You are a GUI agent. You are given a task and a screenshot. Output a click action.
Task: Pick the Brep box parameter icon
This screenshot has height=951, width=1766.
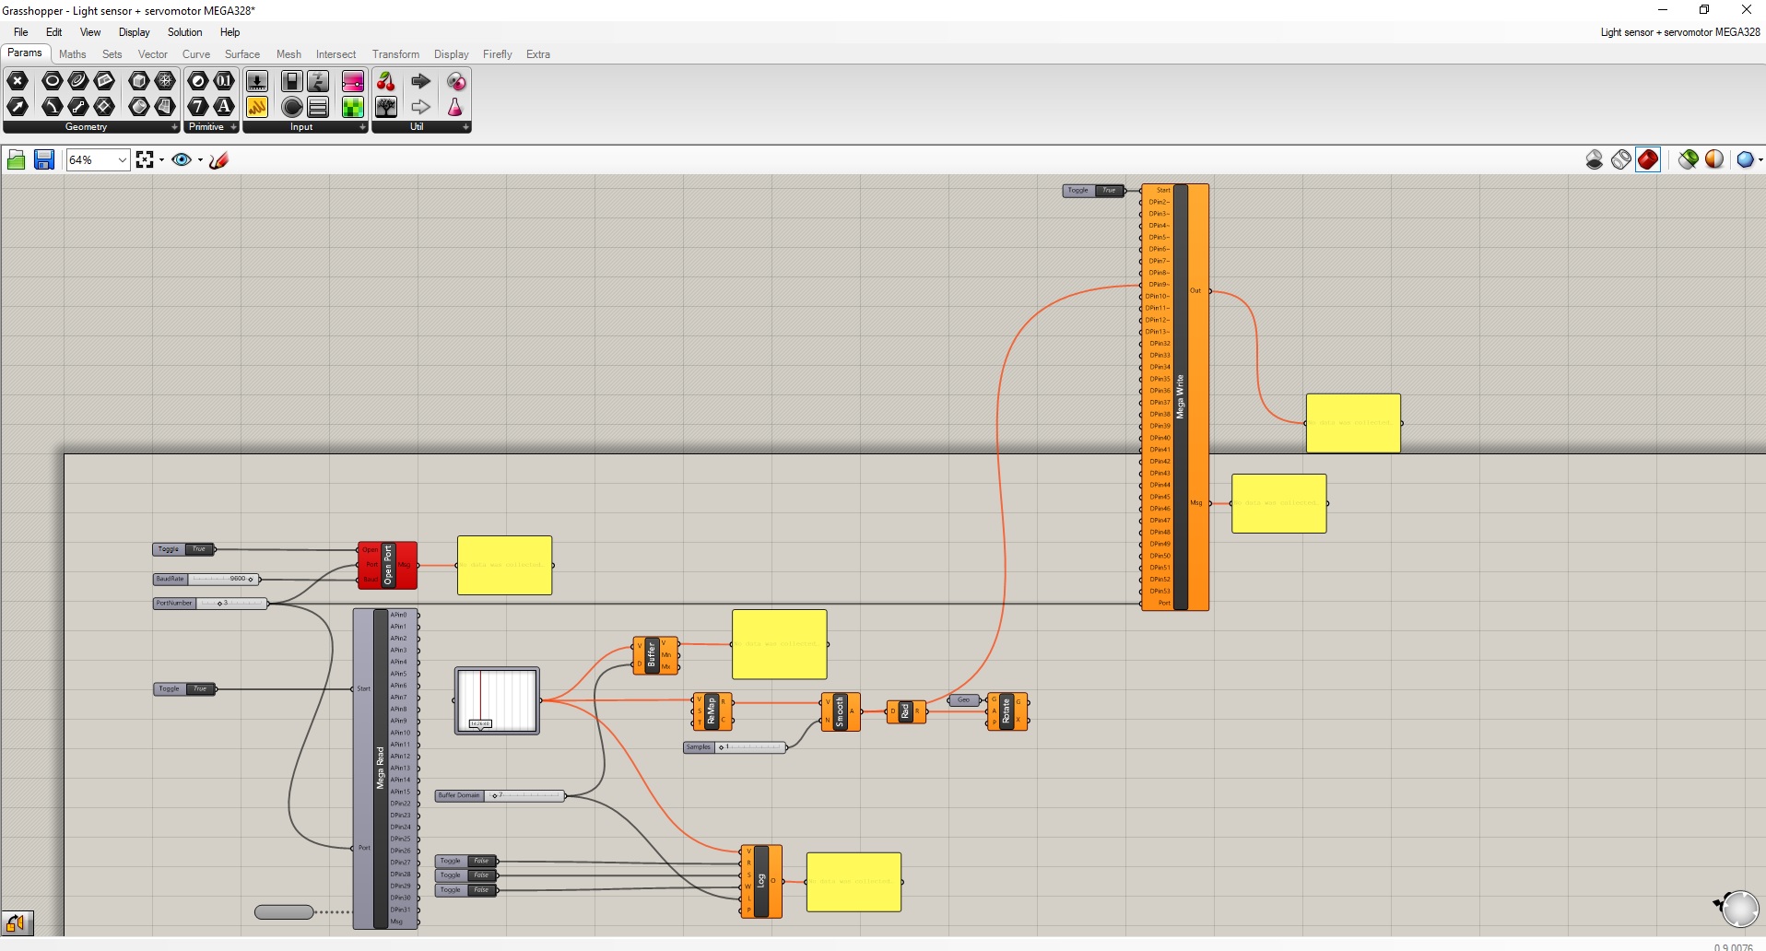click(139, 81)
